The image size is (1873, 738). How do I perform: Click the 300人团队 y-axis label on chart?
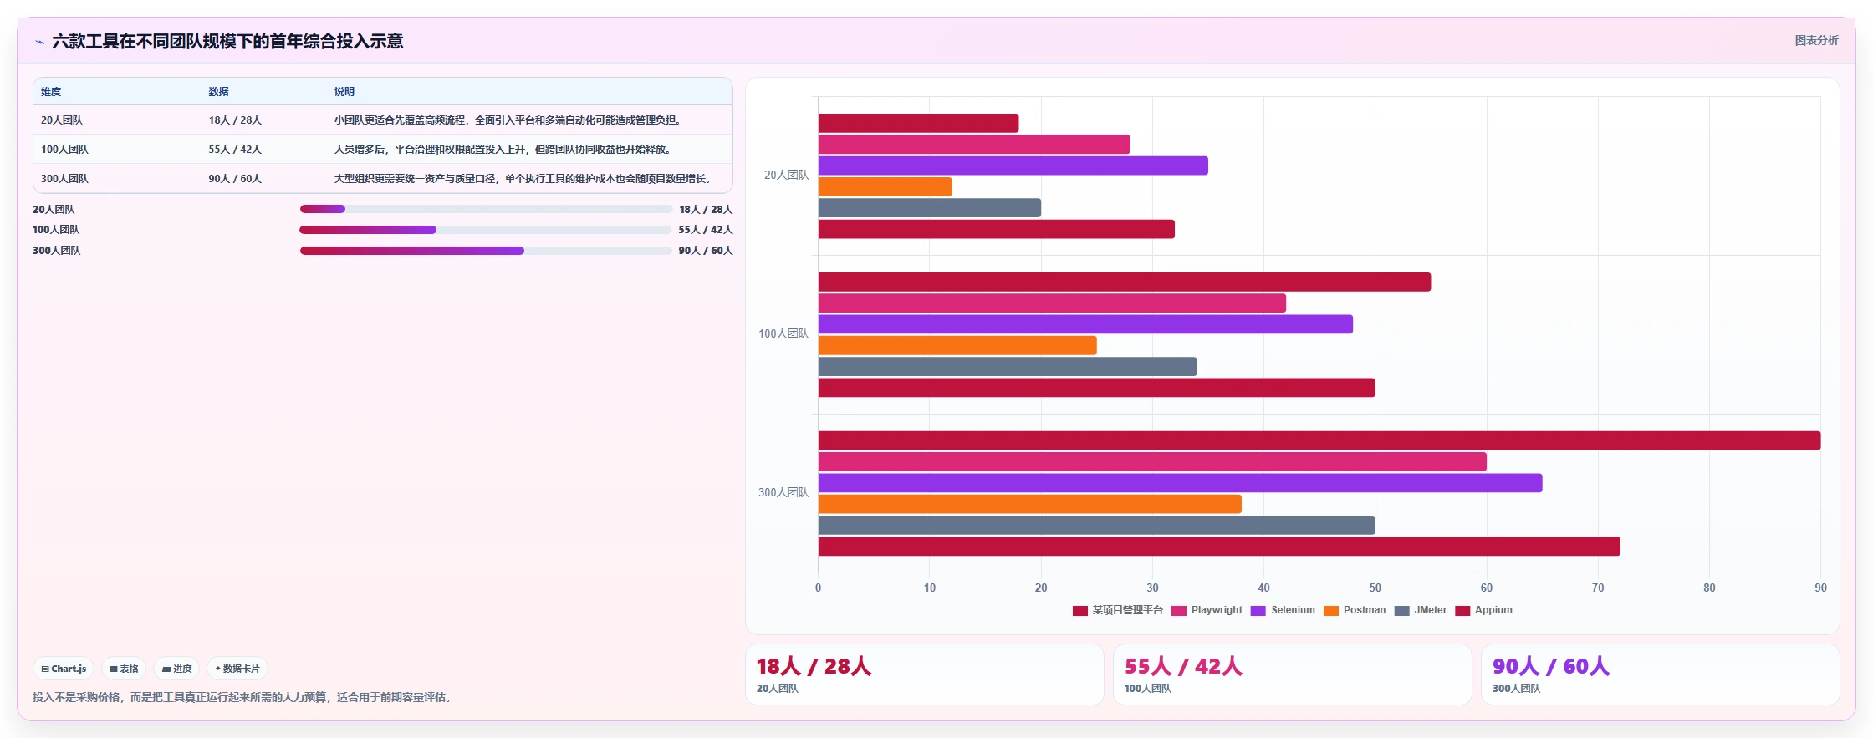783,493
